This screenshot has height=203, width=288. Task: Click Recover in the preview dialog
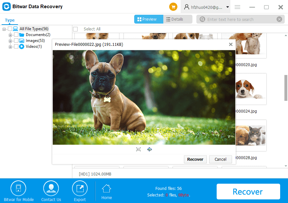pyautogui.click(x=195, y=159)
